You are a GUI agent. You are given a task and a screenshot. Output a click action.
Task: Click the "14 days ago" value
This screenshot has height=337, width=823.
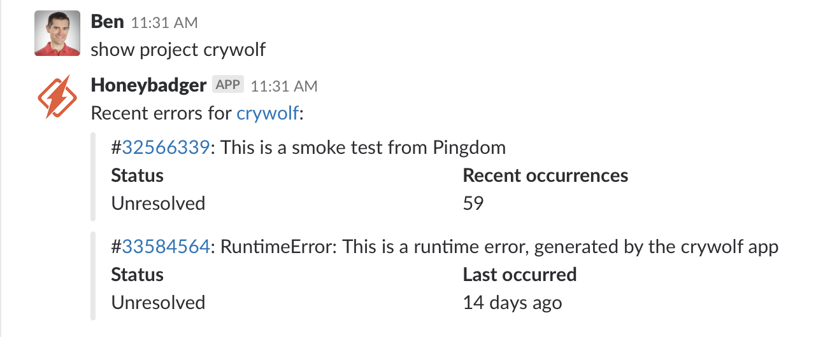512,303
